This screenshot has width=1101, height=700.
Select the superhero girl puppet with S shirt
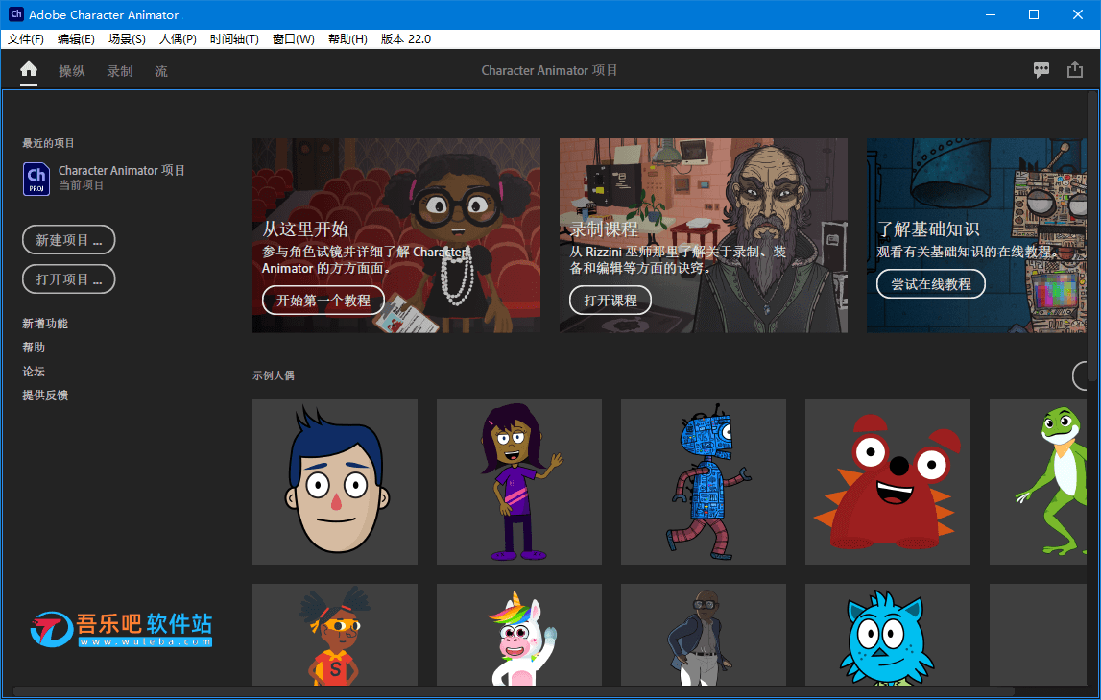(x=335, y=635)
